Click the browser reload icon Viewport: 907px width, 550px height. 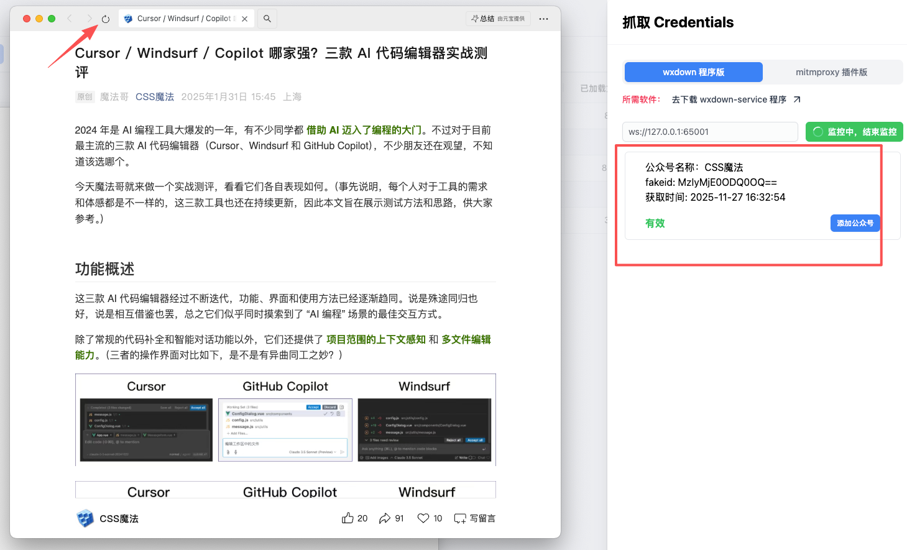tap(106, 19)
